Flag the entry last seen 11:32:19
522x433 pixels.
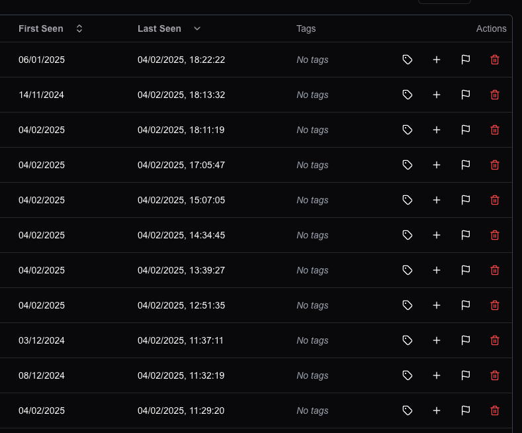click(466, 375)
